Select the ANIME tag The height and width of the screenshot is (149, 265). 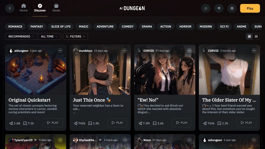[242, 26]
